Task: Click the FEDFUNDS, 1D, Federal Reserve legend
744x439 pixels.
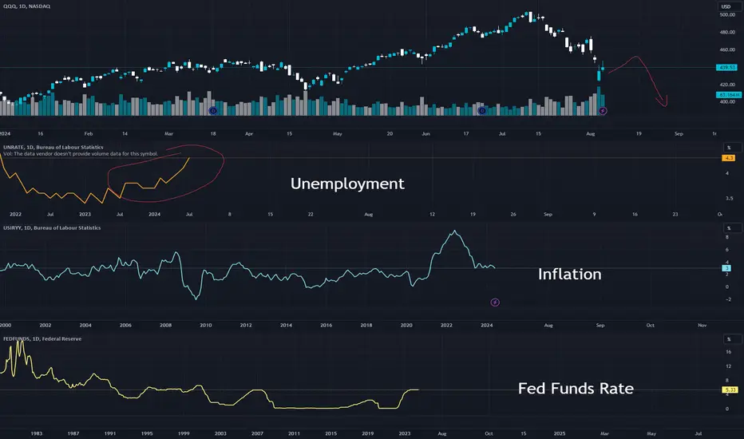Action: (x=42, y=339)
